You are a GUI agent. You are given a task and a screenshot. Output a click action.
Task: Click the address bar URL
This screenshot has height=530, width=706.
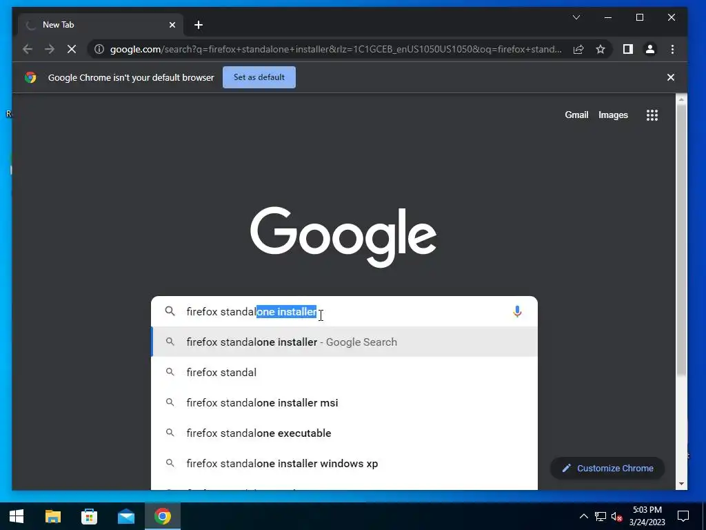click(x=336, y=49)
